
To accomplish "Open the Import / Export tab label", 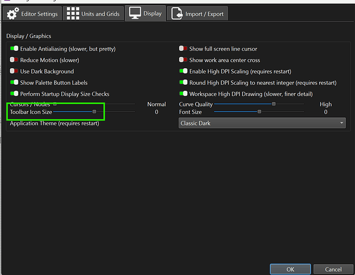I will pos(204,14).
